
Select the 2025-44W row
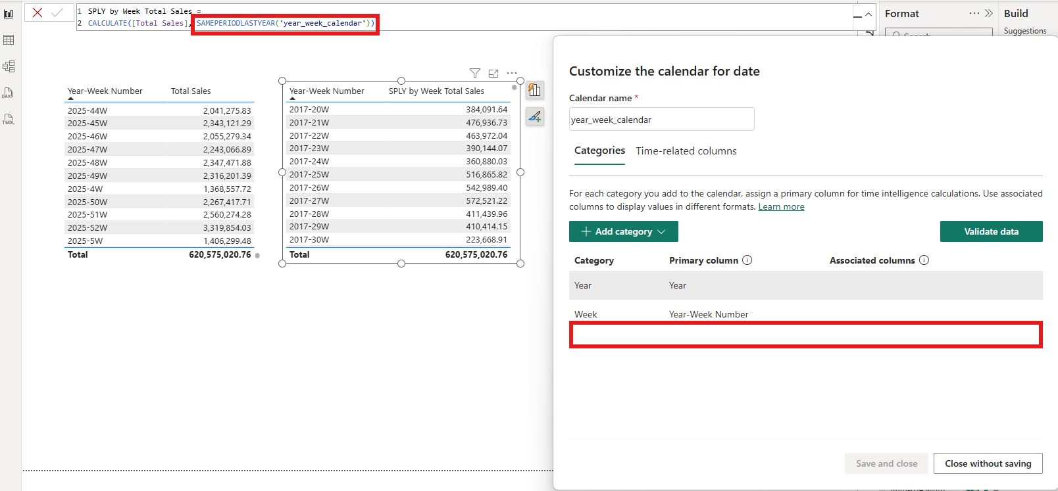coord(159,110)
